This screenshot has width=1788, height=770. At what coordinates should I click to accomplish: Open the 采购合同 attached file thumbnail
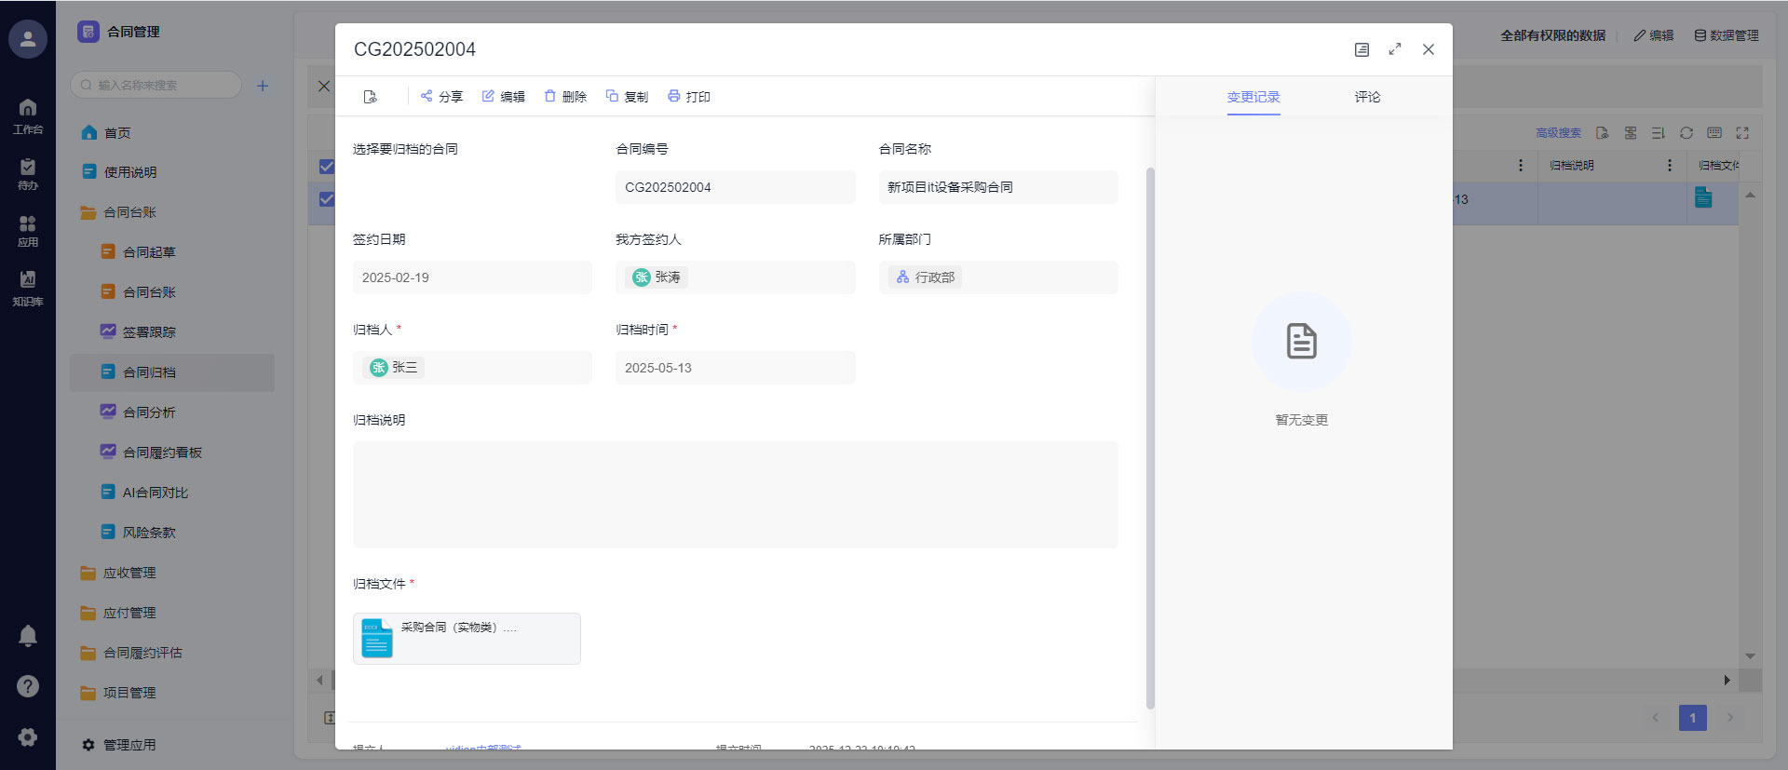pos(377,639)
